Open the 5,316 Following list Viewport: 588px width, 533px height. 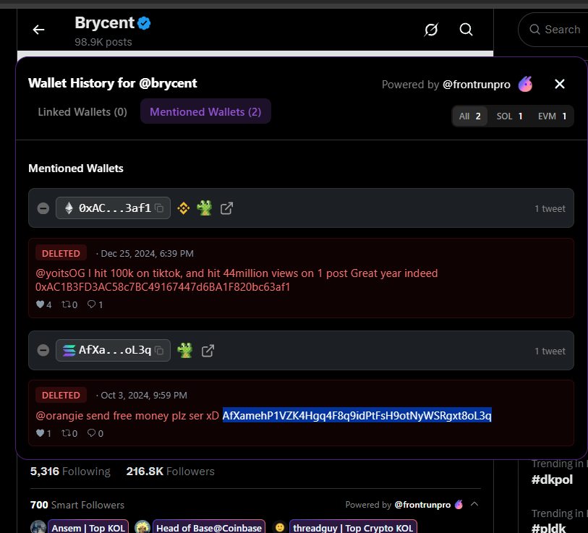click(70, 471)
